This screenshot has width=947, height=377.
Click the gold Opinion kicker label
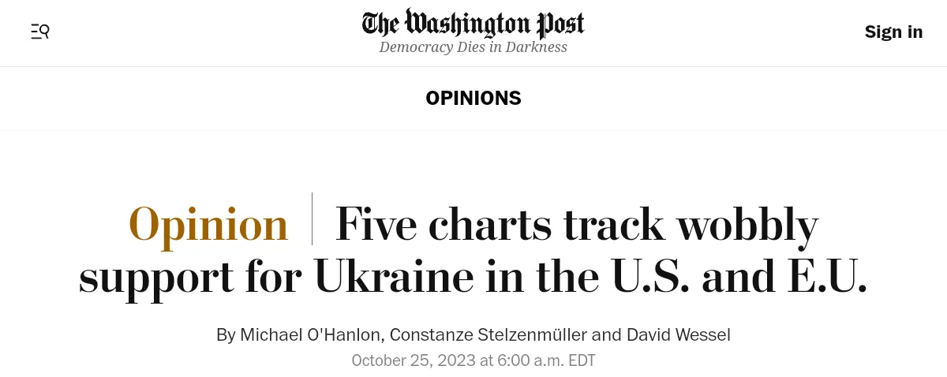[x=208, y=224]
